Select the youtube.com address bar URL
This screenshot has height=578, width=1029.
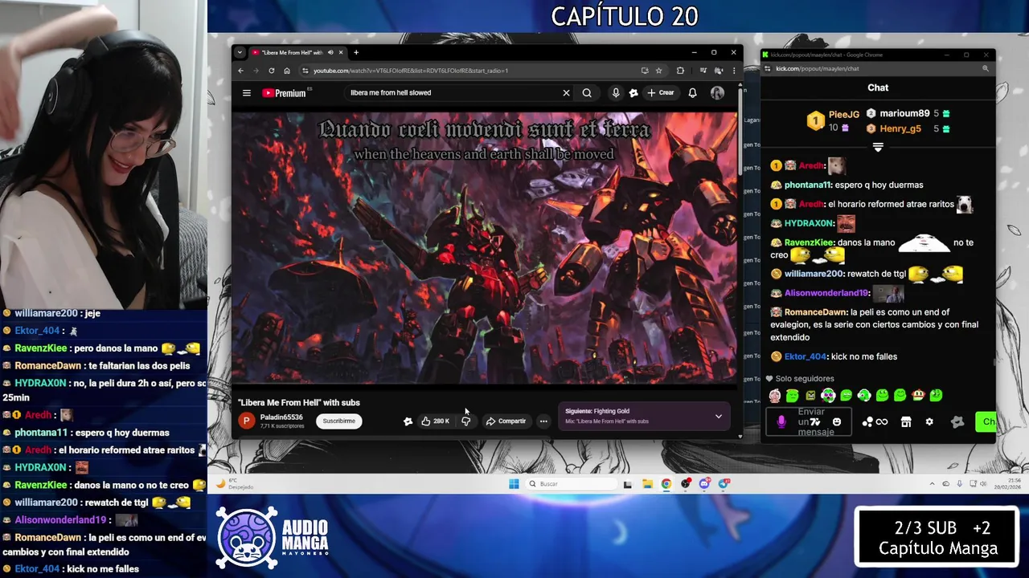410,71
